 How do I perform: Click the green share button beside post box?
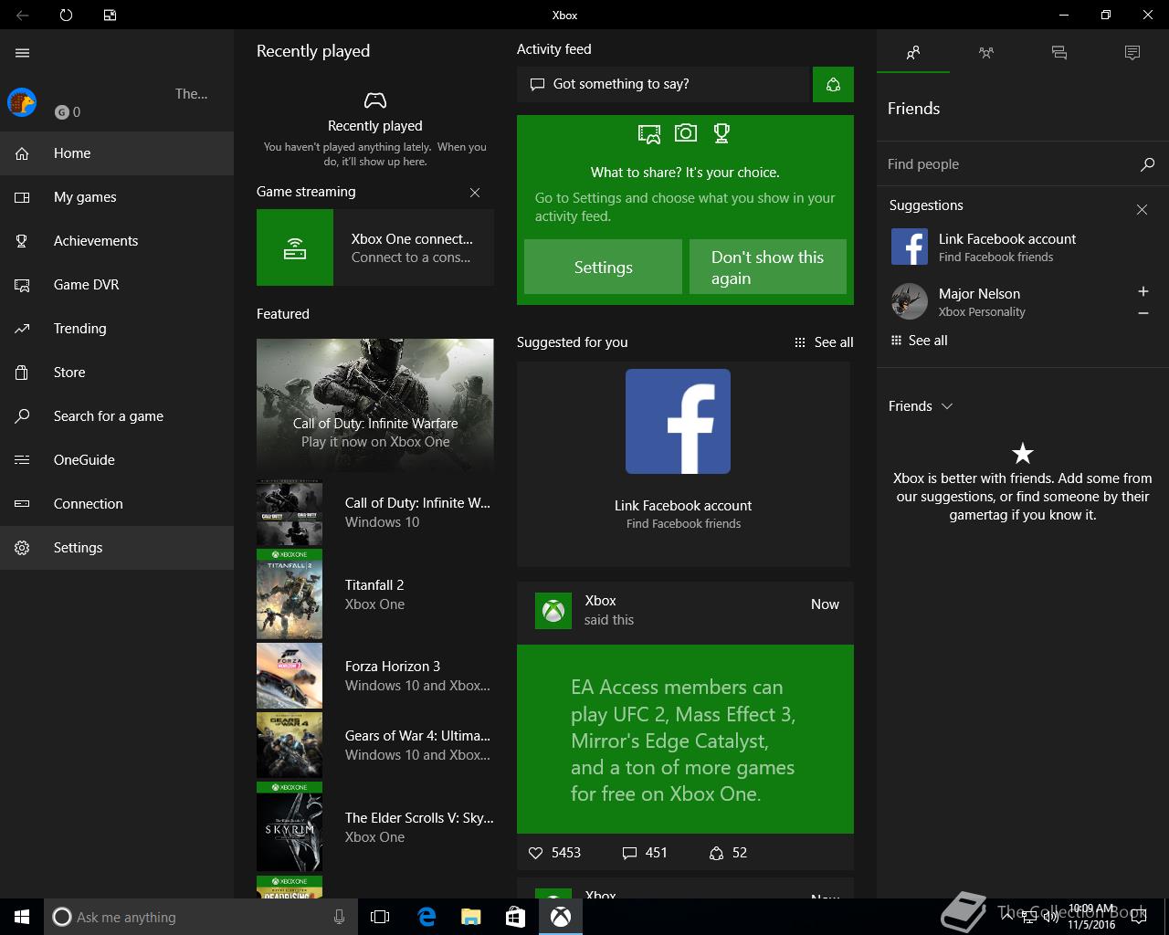pos(833,84)
